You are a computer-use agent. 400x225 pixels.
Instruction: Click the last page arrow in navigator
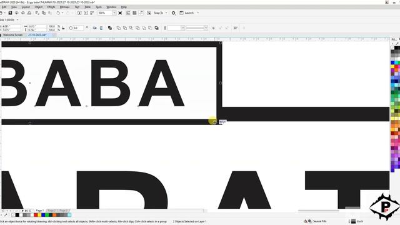pyautogui.click(x=26, y=211)
